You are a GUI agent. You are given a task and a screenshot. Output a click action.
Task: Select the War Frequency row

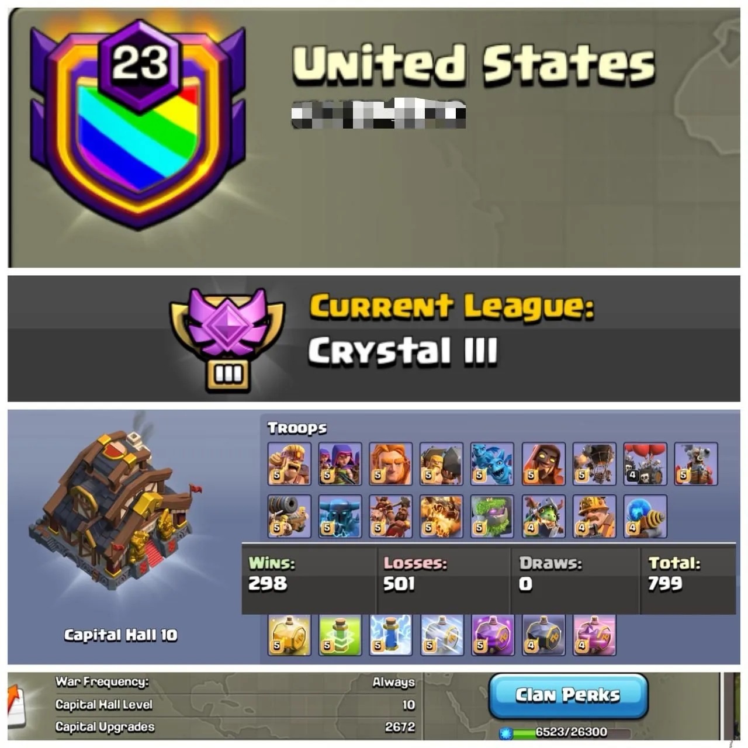(x=235, y=682)
